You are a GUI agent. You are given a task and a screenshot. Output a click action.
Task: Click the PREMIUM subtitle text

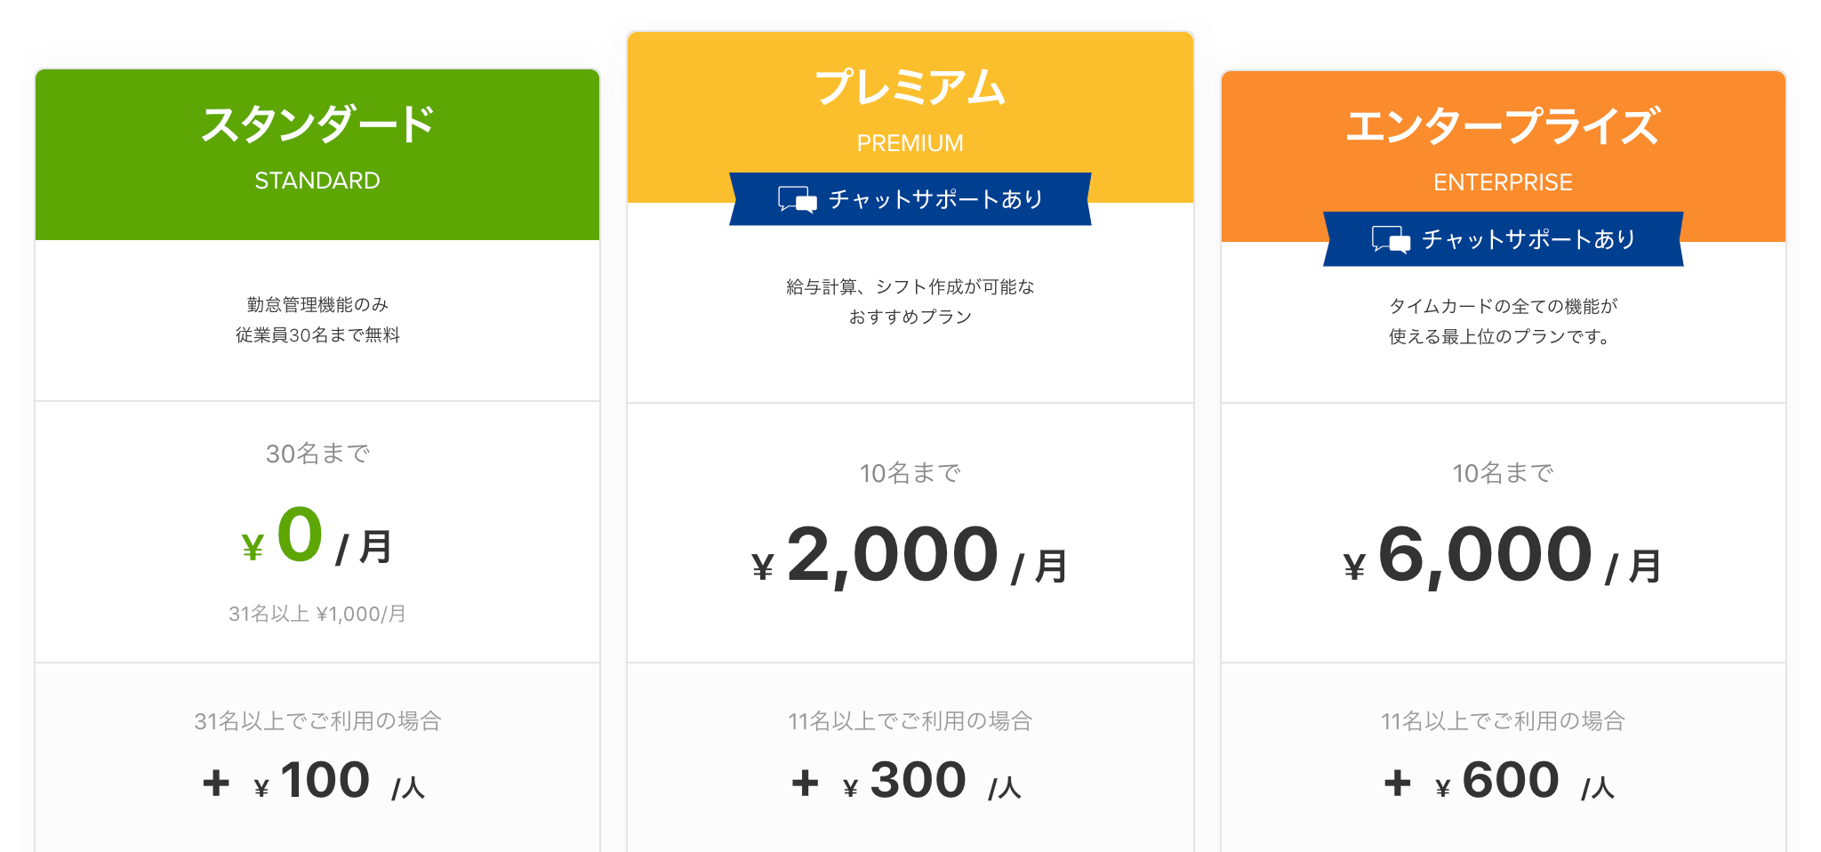pyautogui.click(x=910, y=143)
